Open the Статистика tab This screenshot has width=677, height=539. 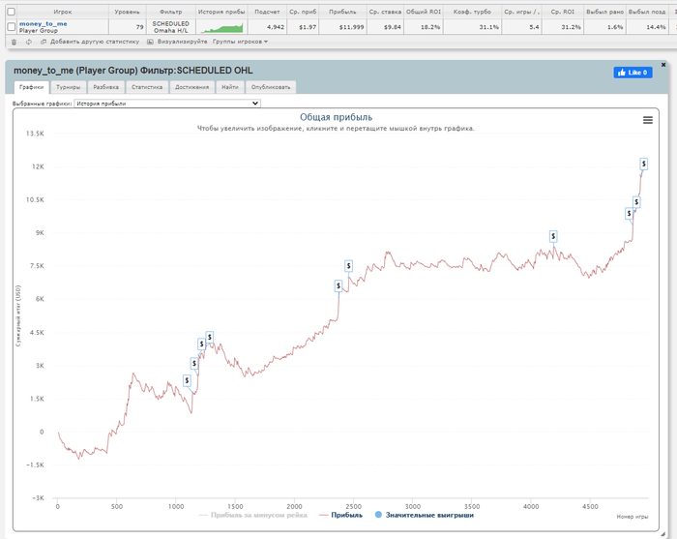point(147,87)
